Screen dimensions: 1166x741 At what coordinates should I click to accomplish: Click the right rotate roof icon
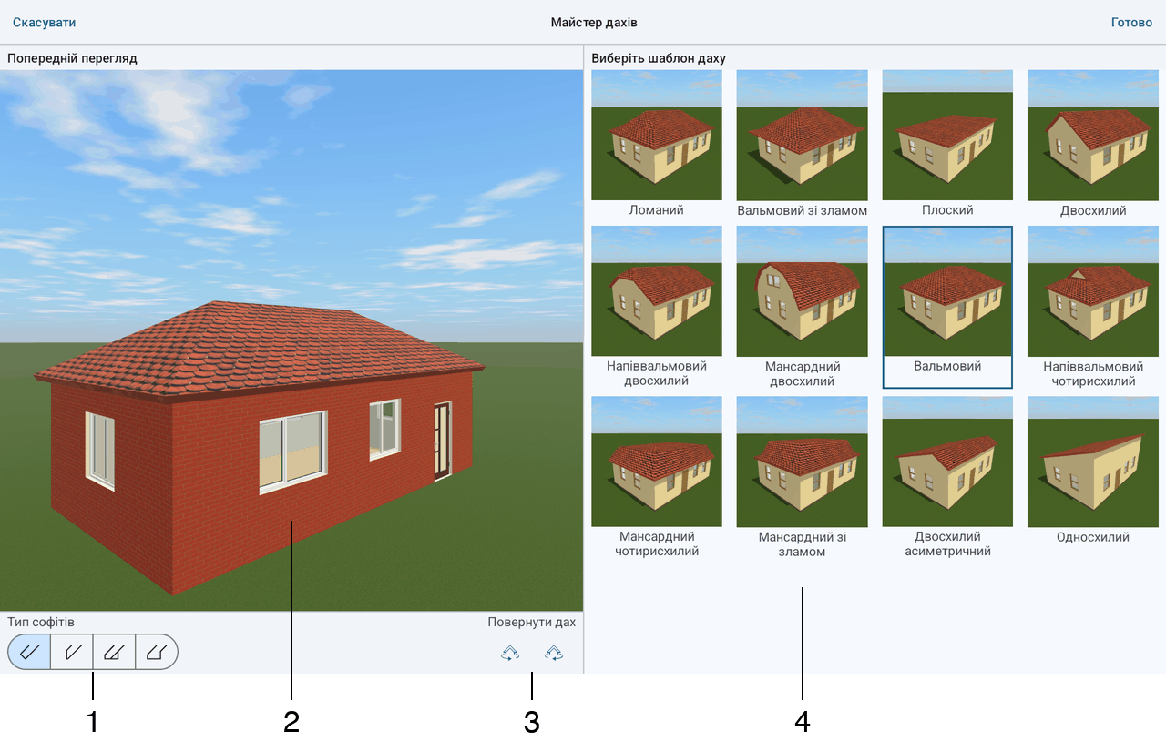(553, 653)
